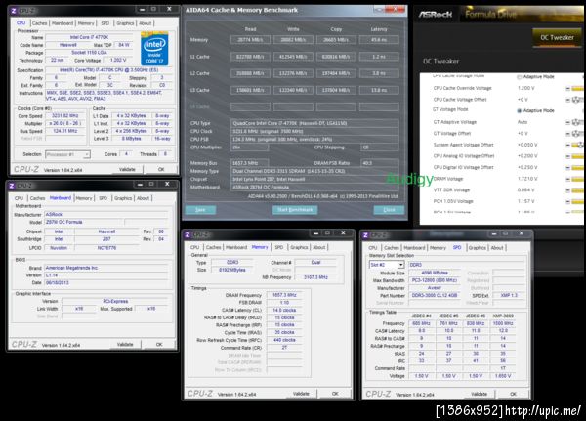This screenshot has width=586, height=421.
Task: Click the Z87M OC Formula model field
Action: pos(84,222)
